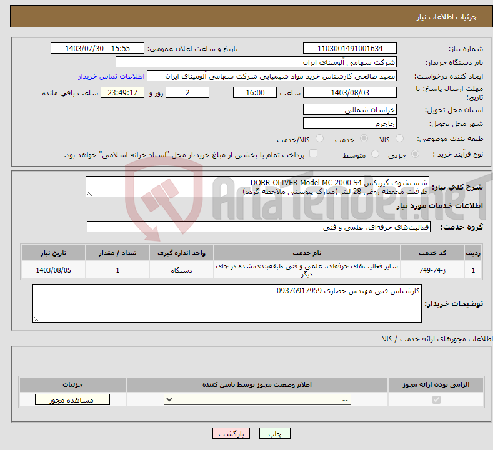Click the buyer name field شرکت سهامی آلومینای ایران
Screen dimensions: 493x450
[x=256, y=62]
